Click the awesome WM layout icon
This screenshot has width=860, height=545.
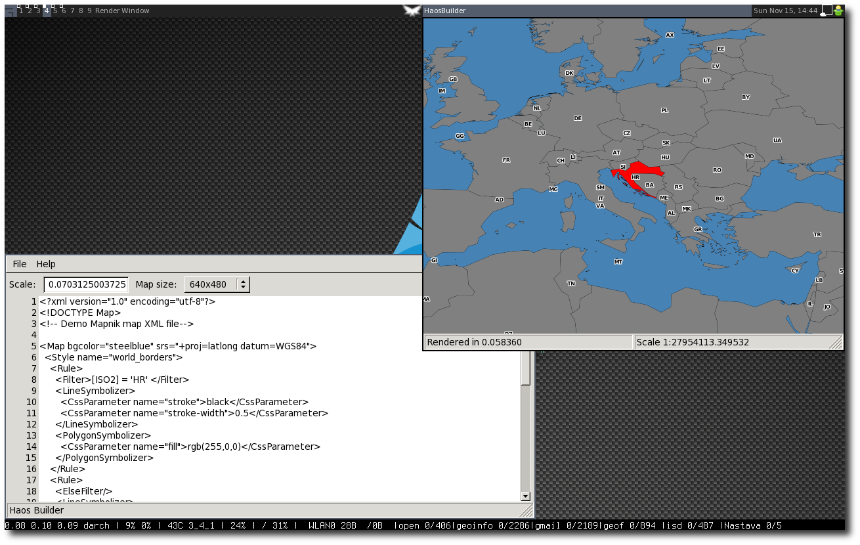(x=11, y=11)
